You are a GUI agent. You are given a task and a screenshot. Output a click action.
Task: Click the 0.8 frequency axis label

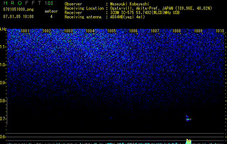coord(3,101)
